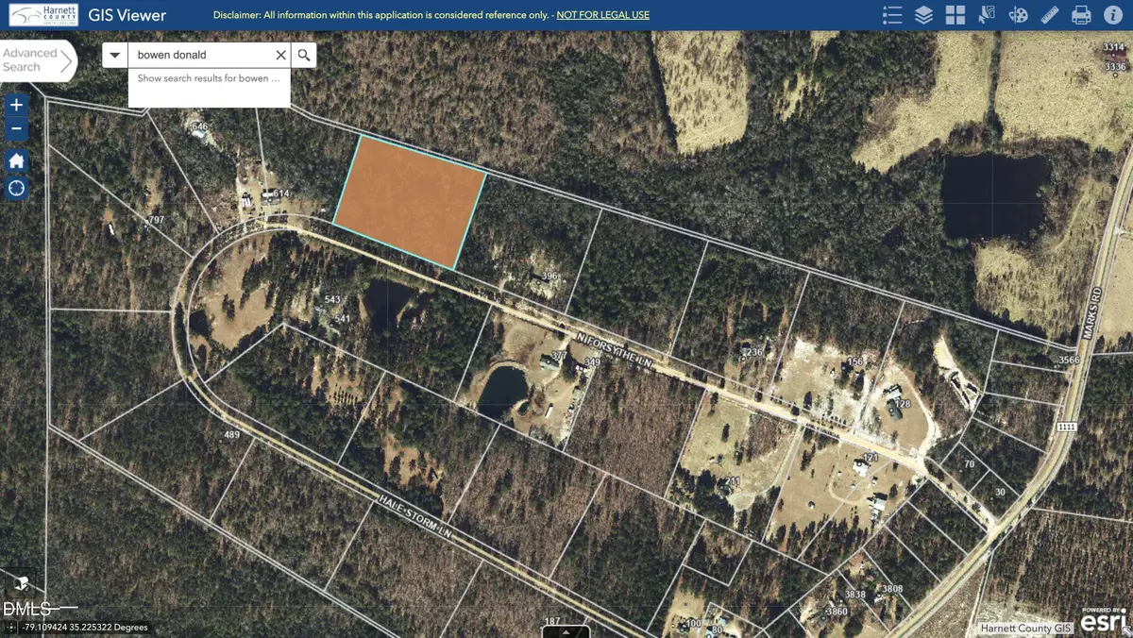Viewport: 1133px width, 638px height.
Task: Toggle the coordinate display widget
Action: [x=9, y=626]
